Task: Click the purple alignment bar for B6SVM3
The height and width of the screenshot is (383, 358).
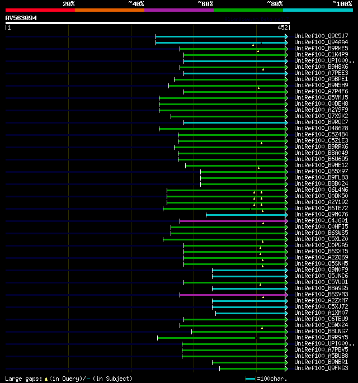Action: (x=233, y=295)
